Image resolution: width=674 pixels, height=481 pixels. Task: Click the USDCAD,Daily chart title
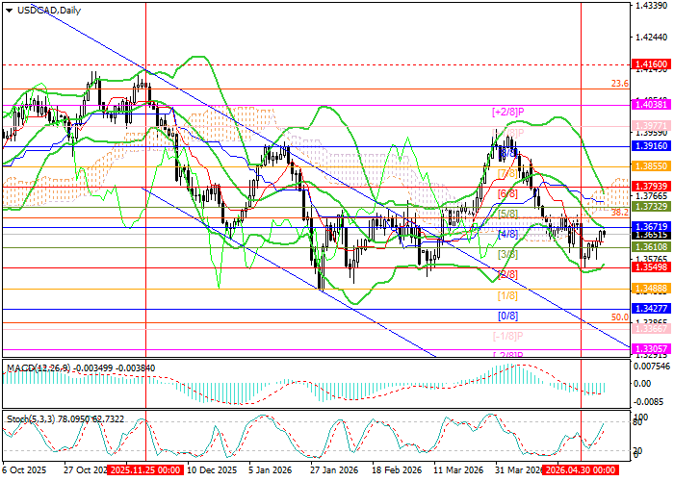point(49,11)
